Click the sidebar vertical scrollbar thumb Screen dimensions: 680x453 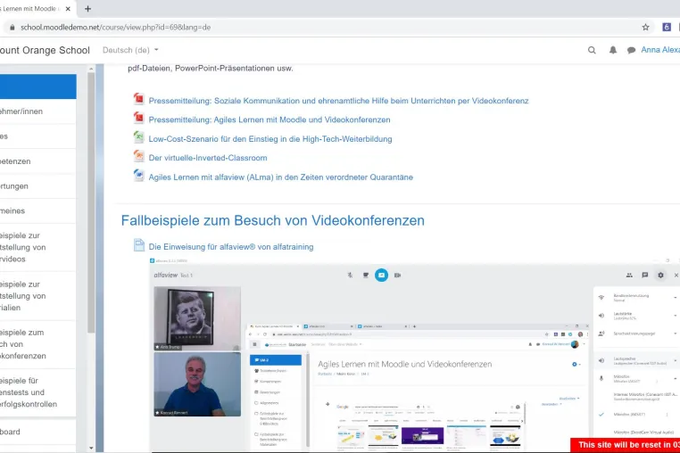[91, 202]
